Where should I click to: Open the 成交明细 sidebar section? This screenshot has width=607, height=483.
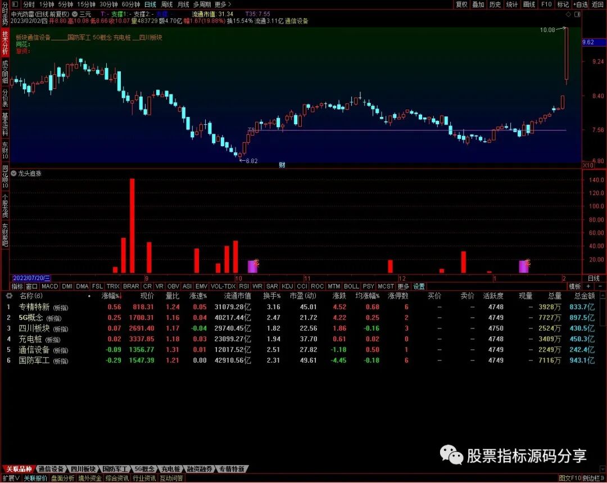coord(4,71)
